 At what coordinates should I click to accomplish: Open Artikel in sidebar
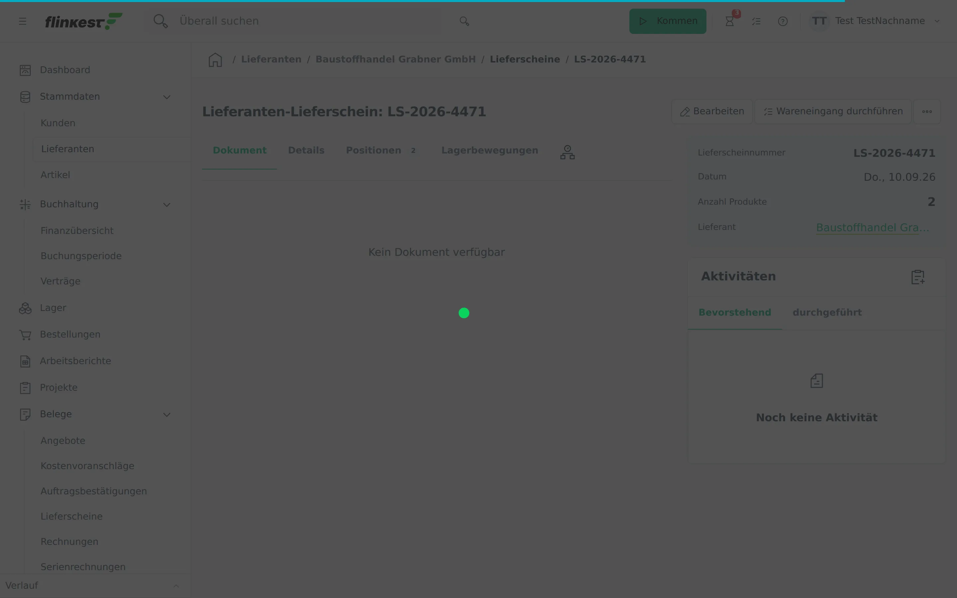pos(55,175)
